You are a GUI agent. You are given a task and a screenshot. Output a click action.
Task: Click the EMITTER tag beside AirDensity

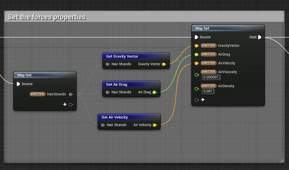[208, 86]
